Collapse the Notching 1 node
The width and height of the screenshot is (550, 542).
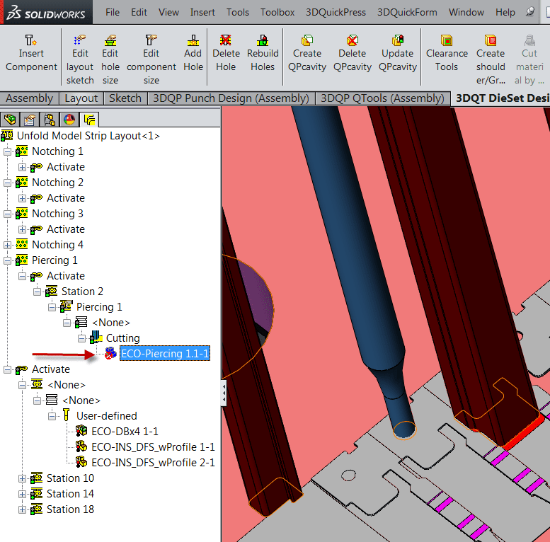[7, 152]
